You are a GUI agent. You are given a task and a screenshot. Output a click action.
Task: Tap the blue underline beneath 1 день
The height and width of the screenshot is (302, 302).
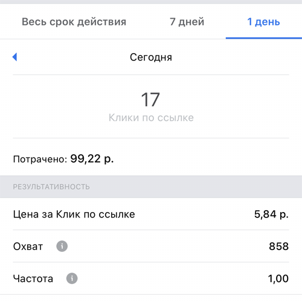coord(264,38)
